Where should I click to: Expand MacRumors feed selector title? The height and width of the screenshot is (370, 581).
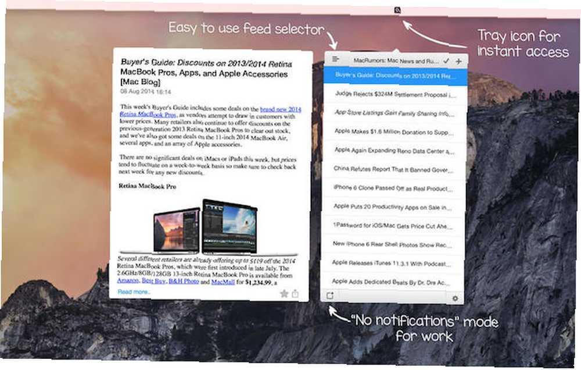396,61
